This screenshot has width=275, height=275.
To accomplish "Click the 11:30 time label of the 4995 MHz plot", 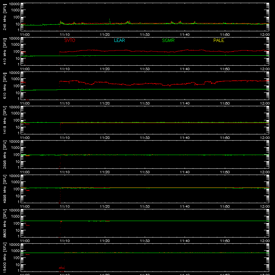I will pos(145,207).
